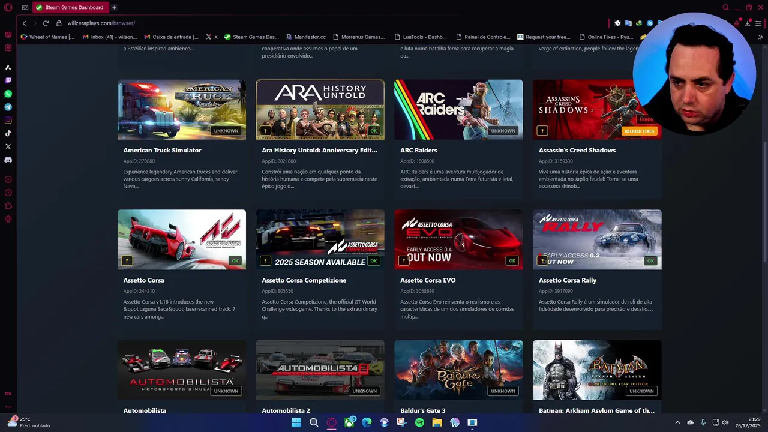Open extensions cube icon in sidebar
Viewport: 768px width, 432px height.
(x=8, y=206)
